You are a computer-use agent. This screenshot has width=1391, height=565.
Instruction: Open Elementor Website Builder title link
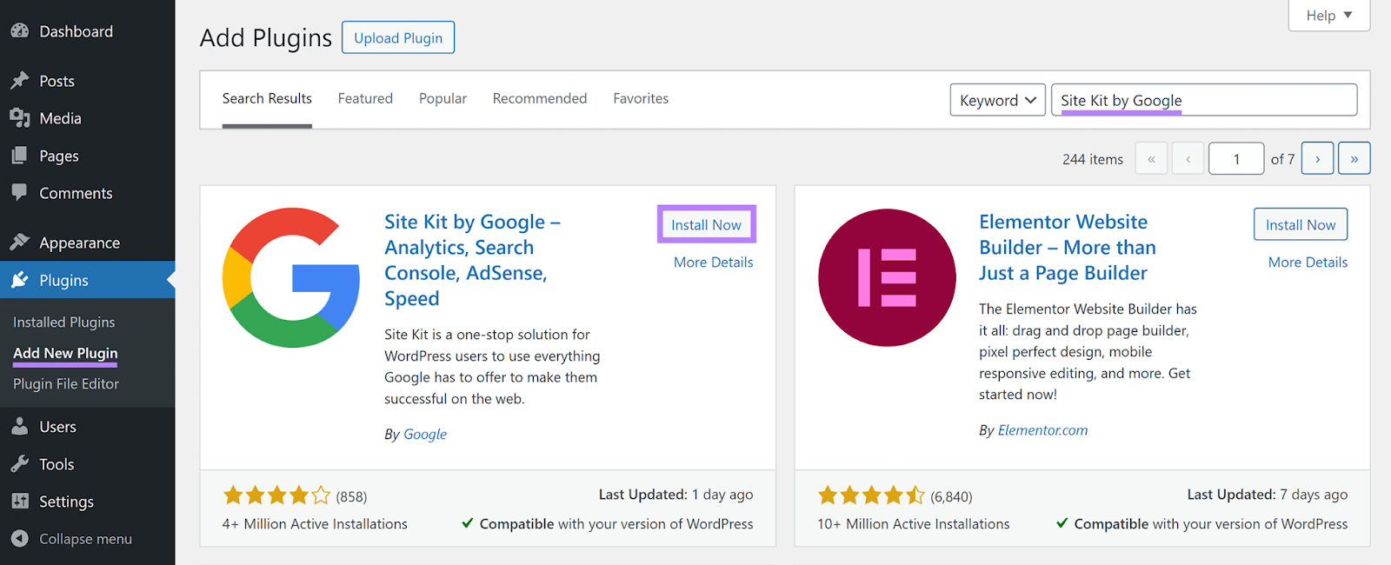coord(1068,247)
